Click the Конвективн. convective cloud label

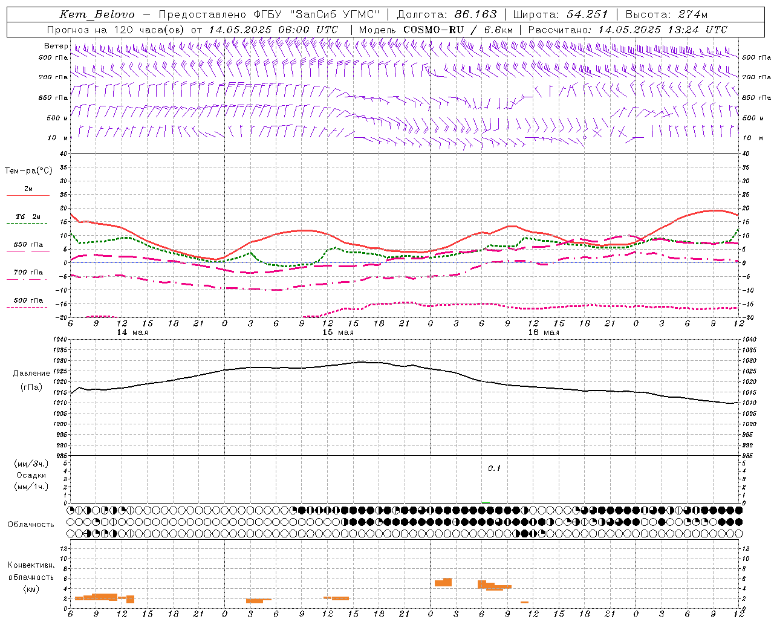(x=31, y=565)
